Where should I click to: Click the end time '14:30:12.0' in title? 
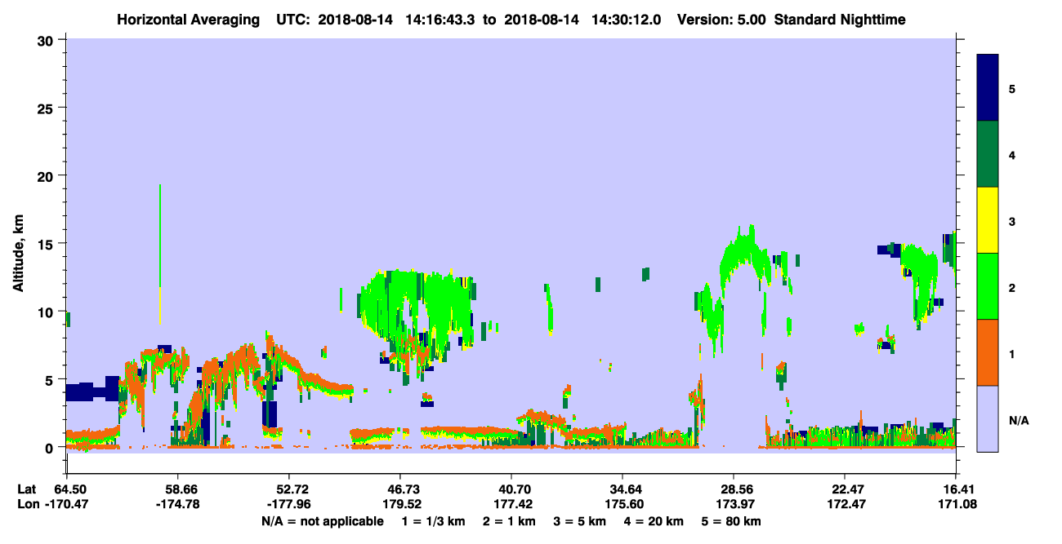click(x=627, y=20)
